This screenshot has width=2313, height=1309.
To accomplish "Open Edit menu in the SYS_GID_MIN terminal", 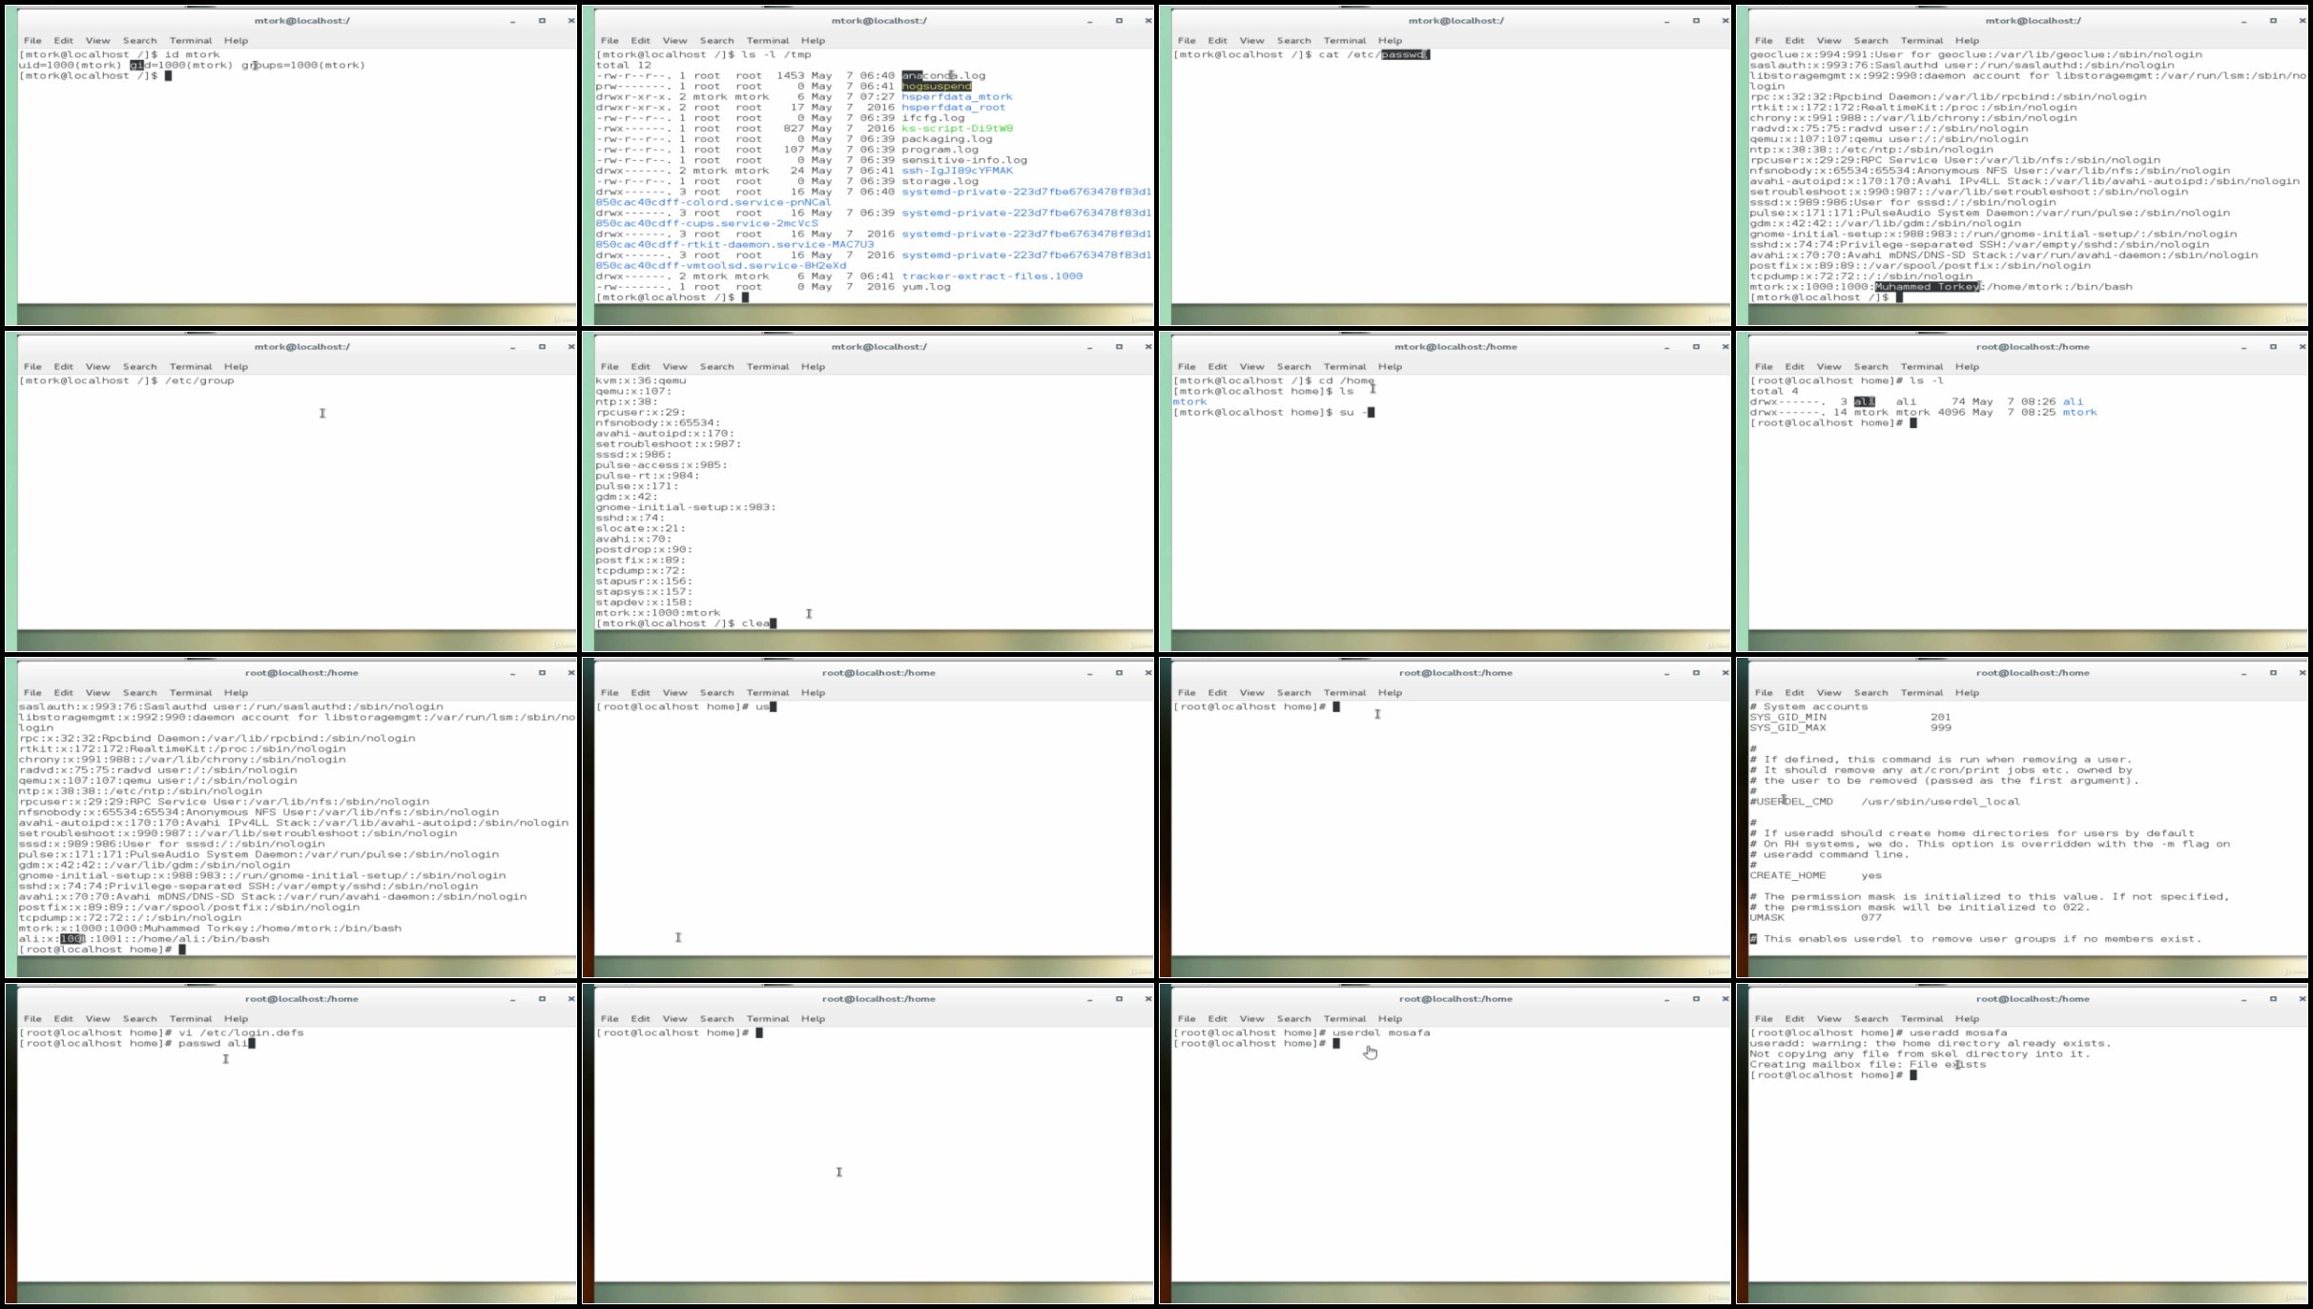I will (1794, 692).
